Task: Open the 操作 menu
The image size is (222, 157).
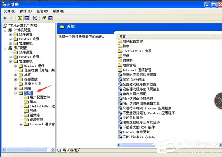Action: (26, 11)
